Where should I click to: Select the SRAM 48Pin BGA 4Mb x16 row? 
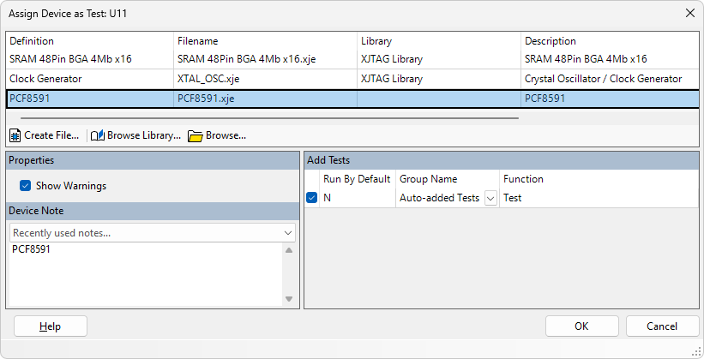pyautogui.click(x=86, y=59)
